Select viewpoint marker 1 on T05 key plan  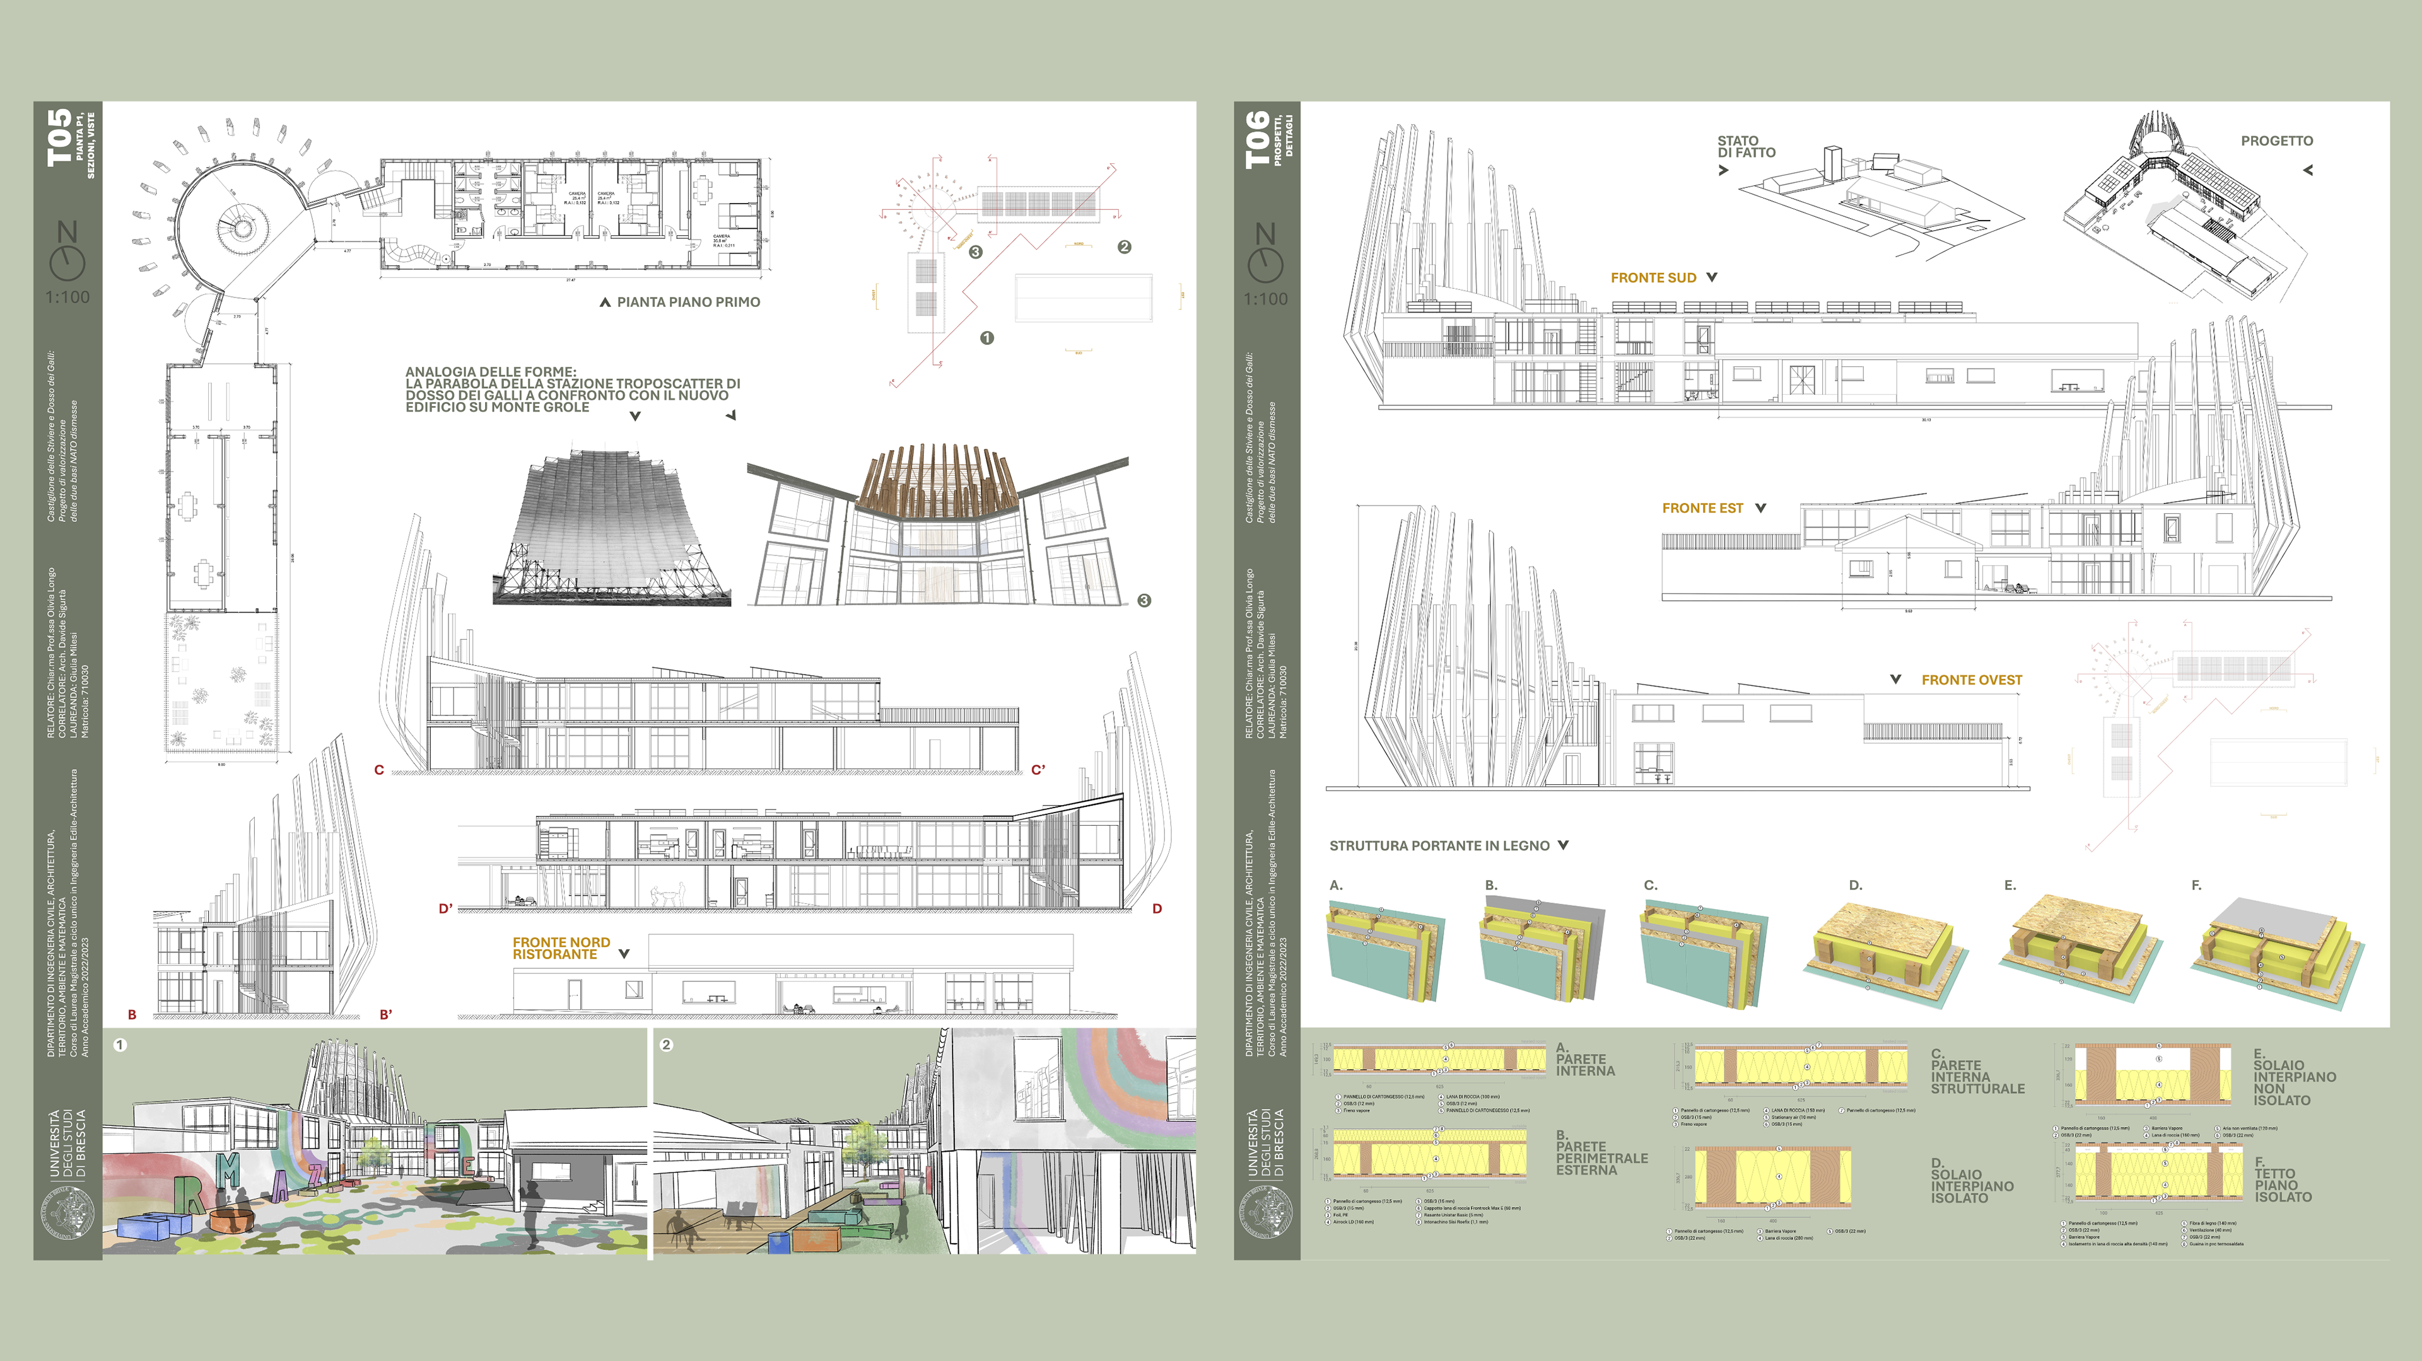click(986, 337)
